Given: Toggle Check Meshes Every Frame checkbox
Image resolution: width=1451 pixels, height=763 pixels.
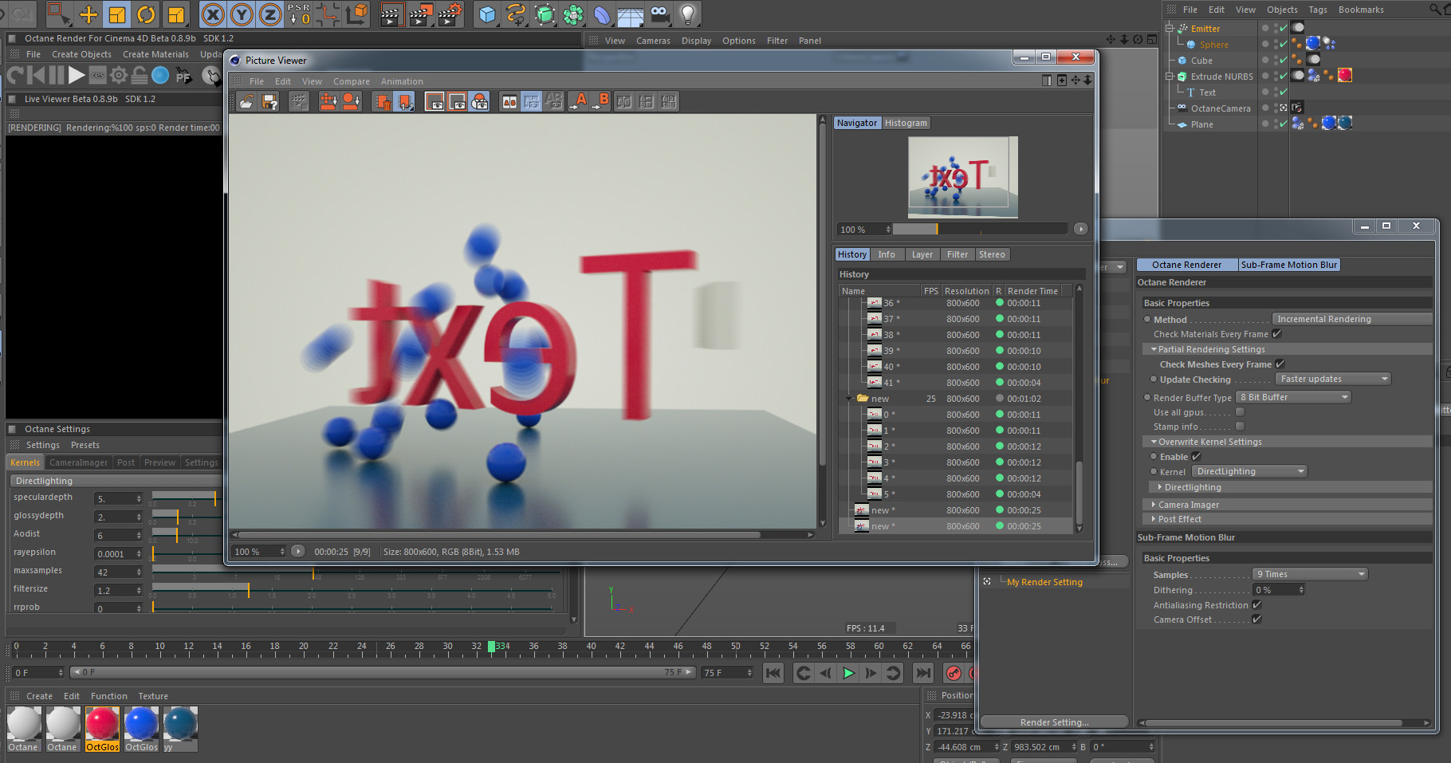Looking at the screenshot, I should pos(1280,364).
